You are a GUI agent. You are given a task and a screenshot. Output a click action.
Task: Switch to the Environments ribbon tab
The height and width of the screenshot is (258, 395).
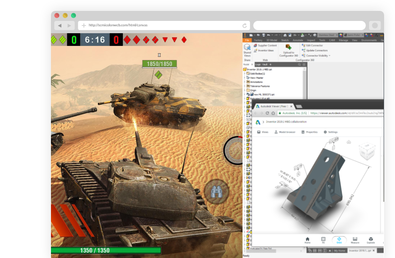[369, 40]
